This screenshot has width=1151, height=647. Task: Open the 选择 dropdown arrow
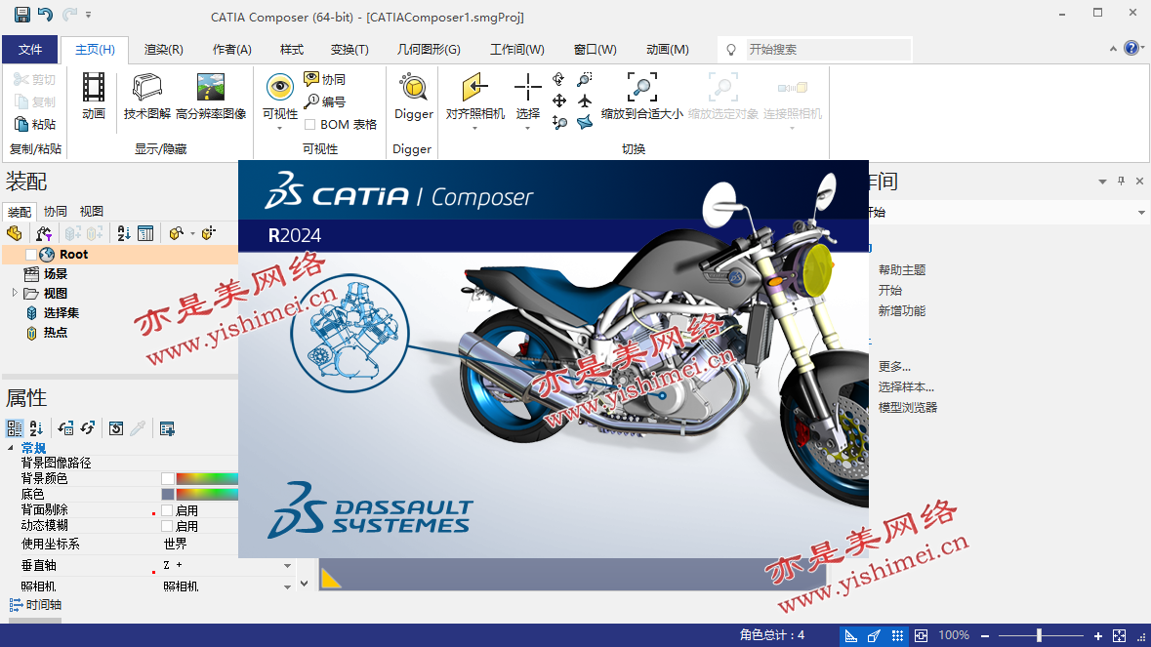point(528,128)
